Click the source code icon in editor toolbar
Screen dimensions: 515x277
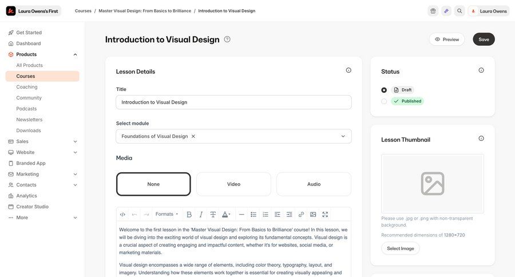122,215
